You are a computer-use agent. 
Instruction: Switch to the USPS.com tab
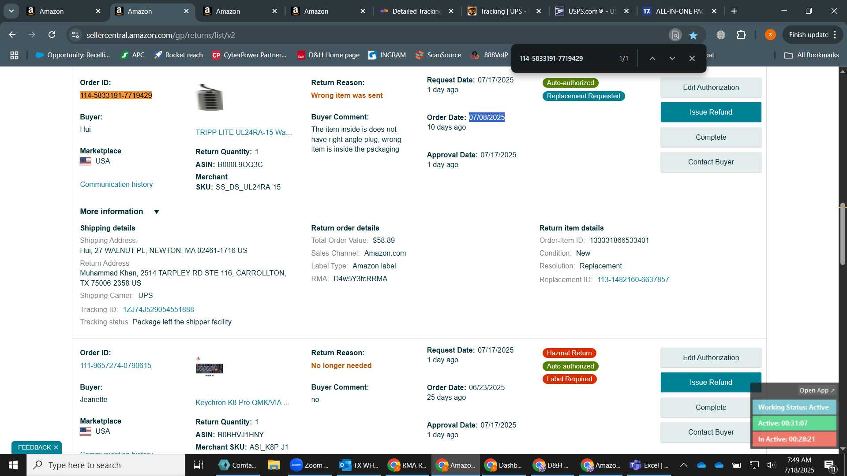[592, 11]
